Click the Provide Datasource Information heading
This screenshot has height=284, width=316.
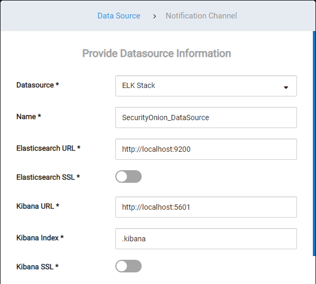pyautogui.click(x=156, y=53)
